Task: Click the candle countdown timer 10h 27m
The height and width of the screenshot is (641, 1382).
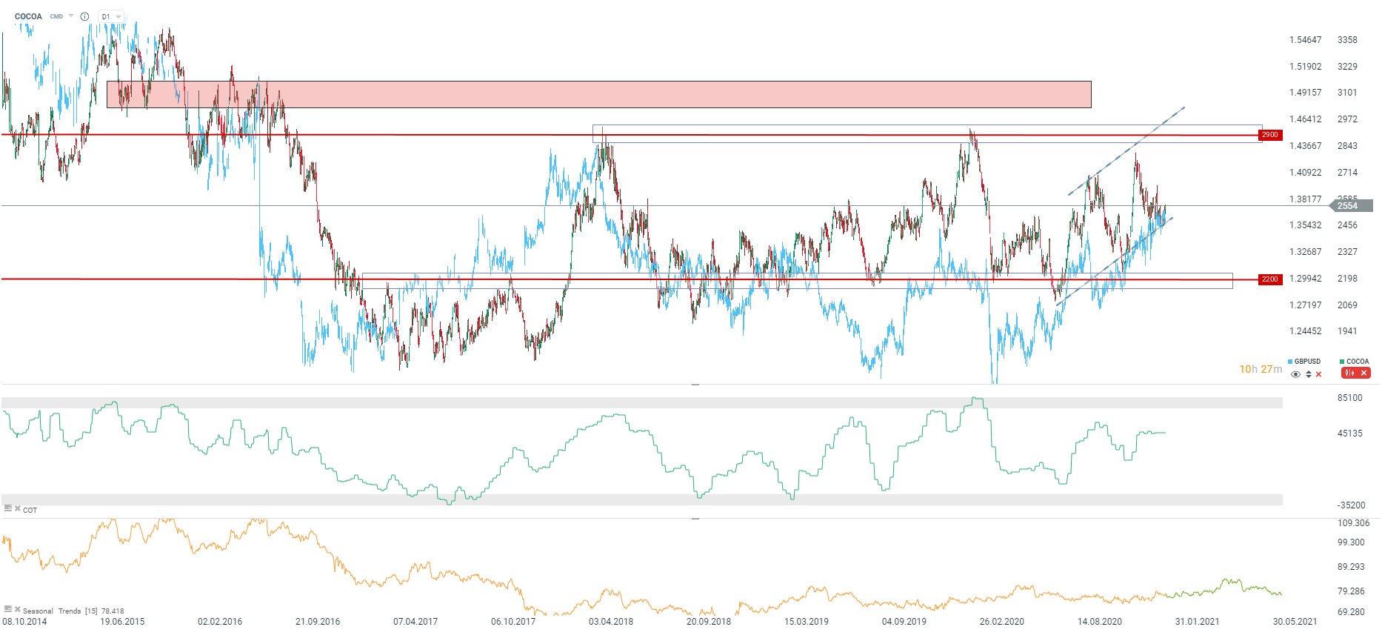Action: click(x=1261, y=369)
